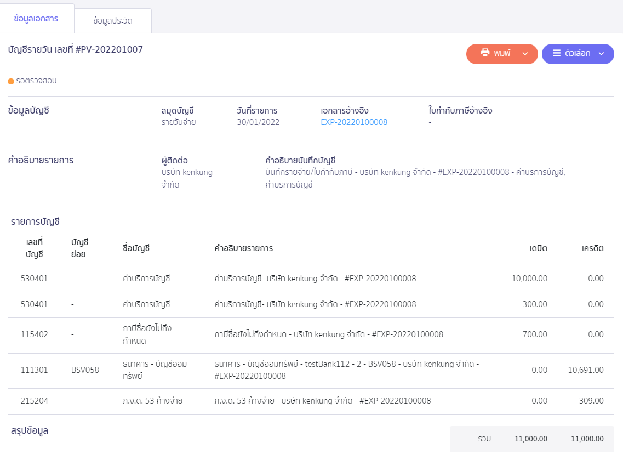Click account name ภาษีซื้อยังไม่ถึงกำหนด
Viewport: 623px width, 465px height.
(147, 334)
